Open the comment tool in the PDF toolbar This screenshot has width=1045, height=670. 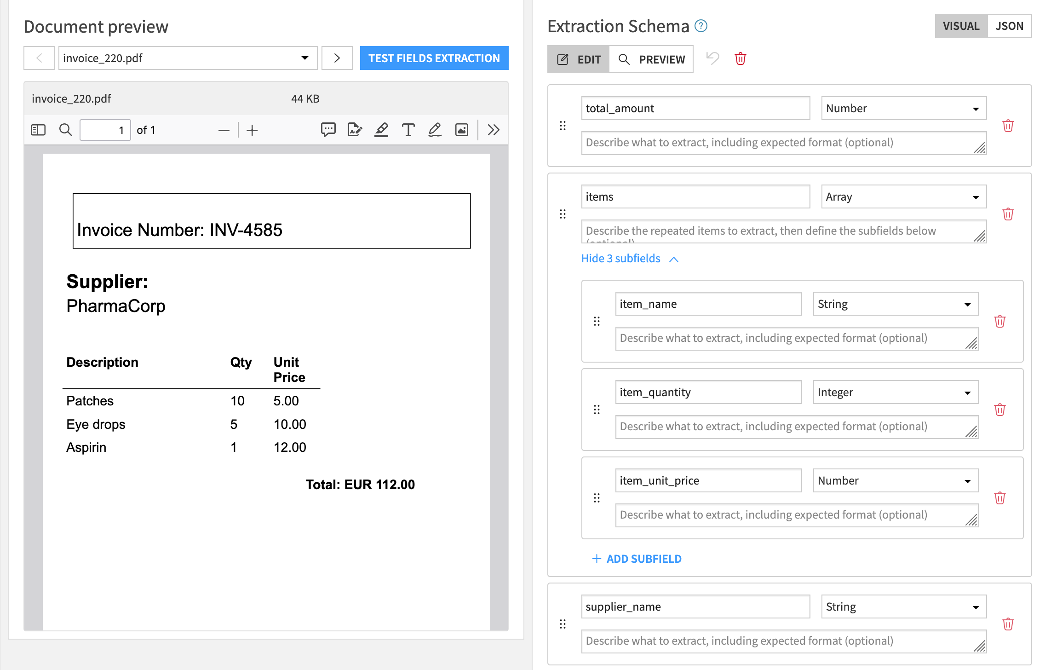click(x=328, y=130)
